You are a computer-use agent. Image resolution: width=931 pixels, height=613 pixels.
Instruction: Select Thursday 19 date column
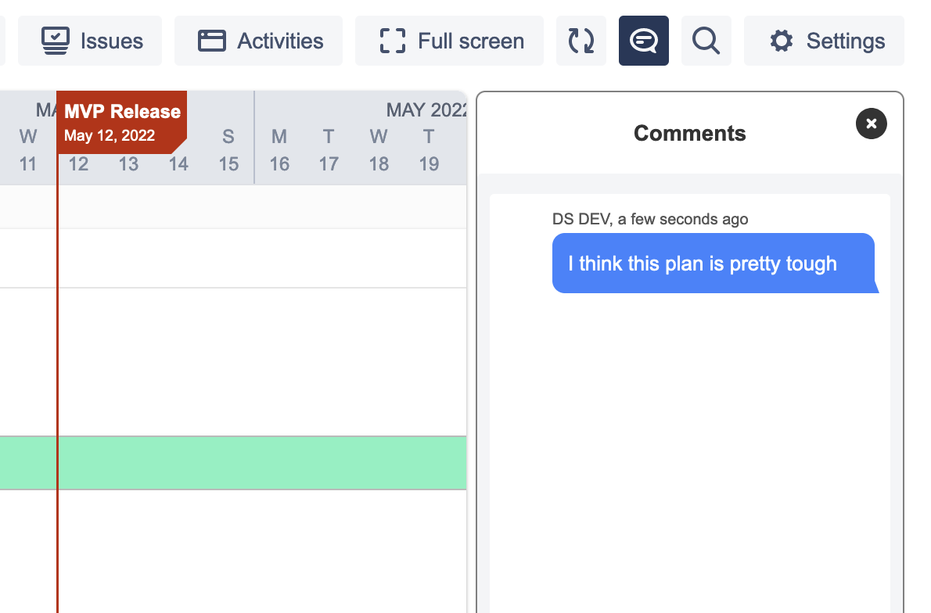tap(429, 150)
